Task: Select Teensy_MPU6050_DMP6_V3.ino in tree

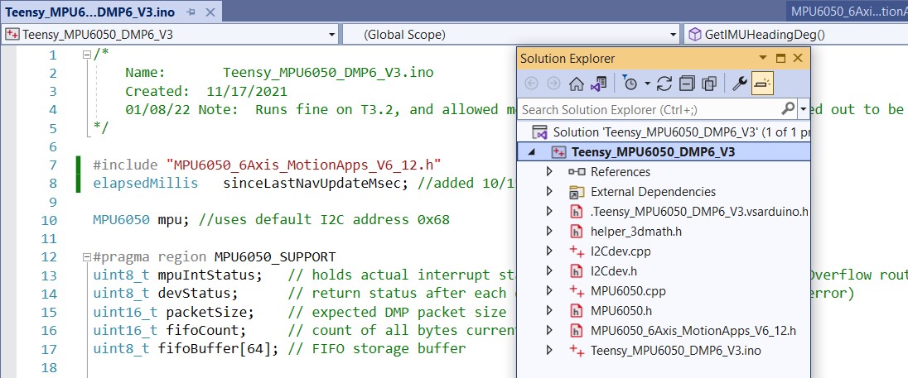Action: click(x=676, y=350)
